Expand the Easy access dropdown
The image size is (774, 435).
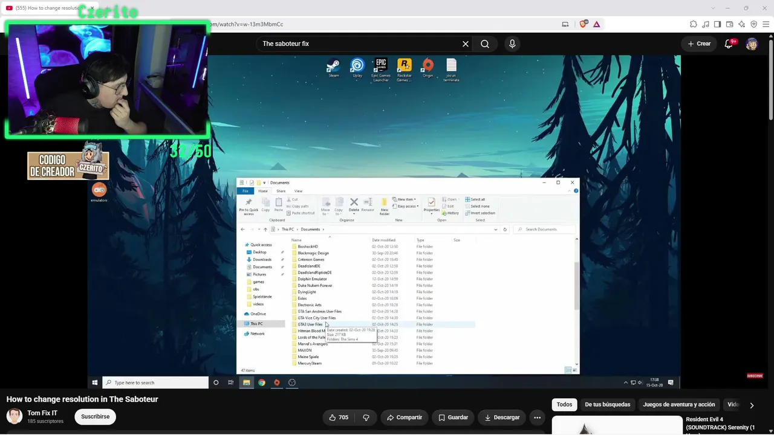click(x=406, y=206)
